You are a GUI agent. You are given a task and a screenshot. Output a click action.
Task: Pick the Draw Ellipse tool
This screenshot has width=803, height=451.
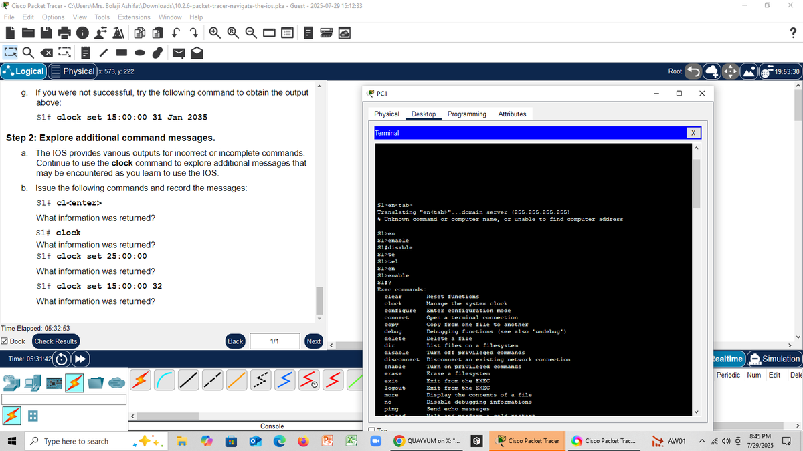pyautogui.click(x=141, y=52)
